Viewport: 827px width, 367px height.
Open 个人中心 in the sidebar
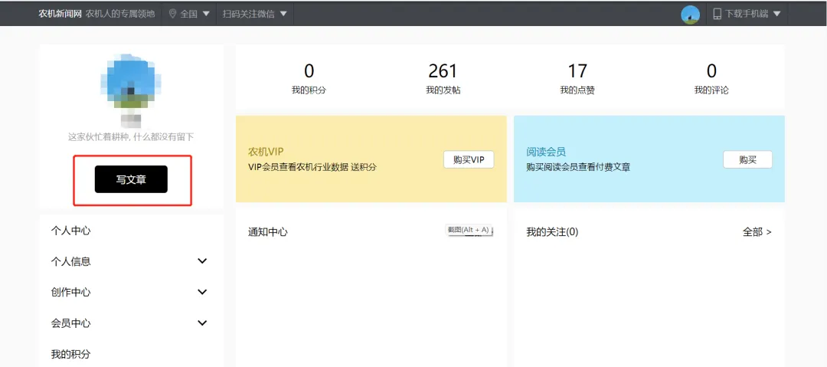tap(70, 231)
